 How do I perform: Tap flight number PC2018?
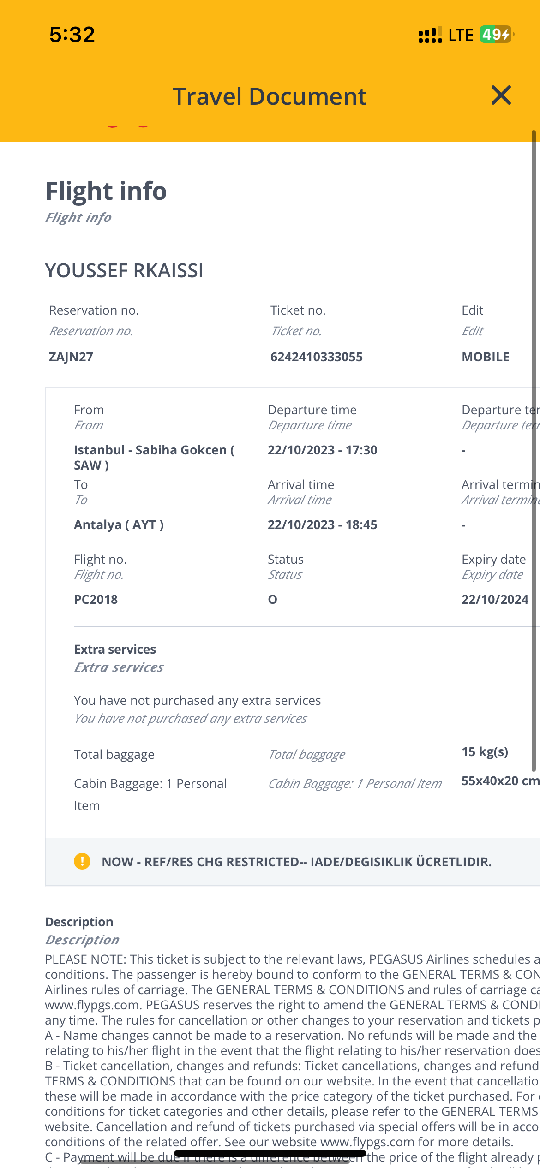(x=96, y=599)
